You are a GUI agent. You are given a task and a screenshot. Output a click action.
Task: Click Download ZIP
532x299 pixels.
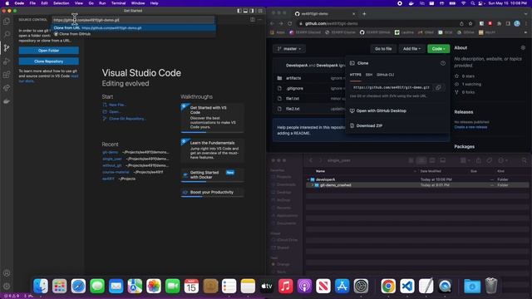tap(369, 125)
